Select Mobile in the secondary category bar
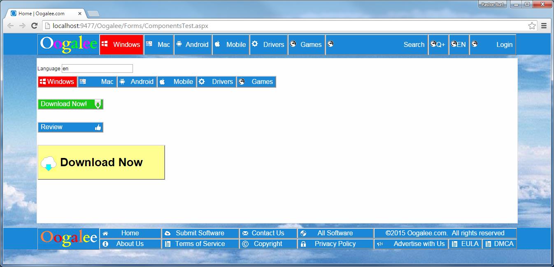This screenshot has width=554, height=267. pyautogui.click(x=177, y=81)
